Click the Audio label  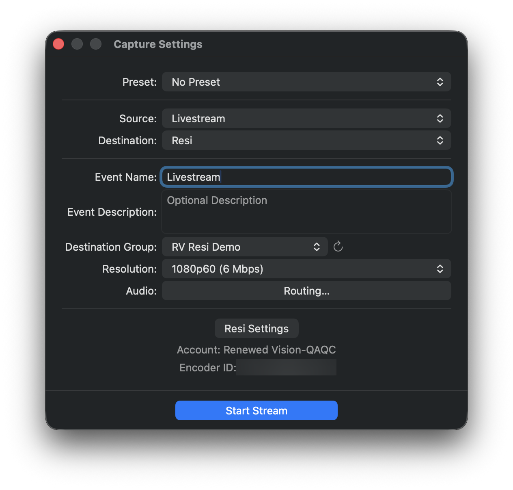[141, 291]
